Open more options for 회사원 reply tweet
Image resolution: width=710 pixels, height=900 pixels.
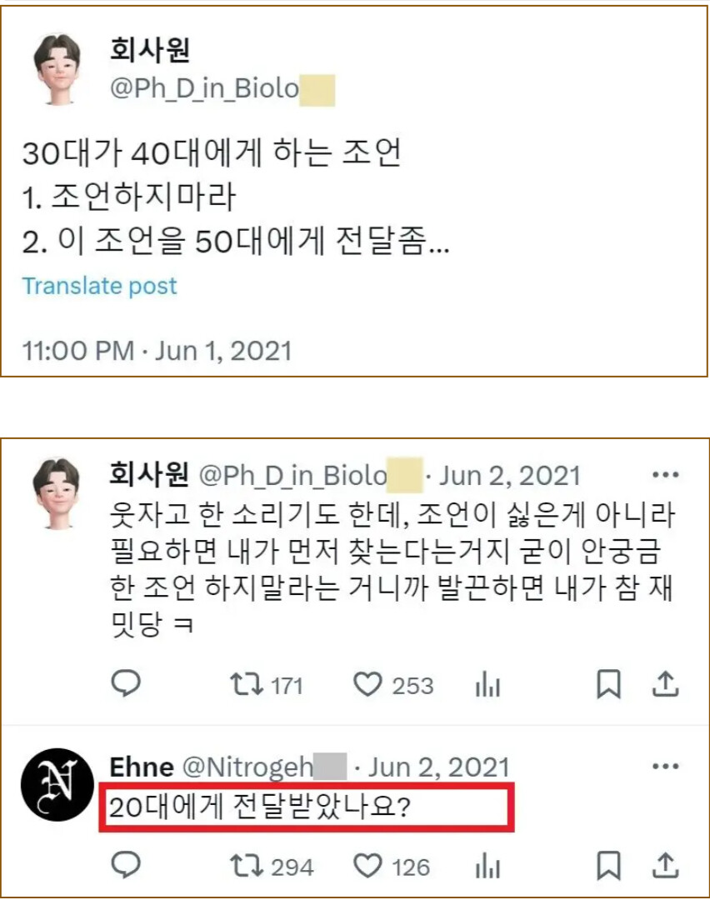tap(666, 475)
